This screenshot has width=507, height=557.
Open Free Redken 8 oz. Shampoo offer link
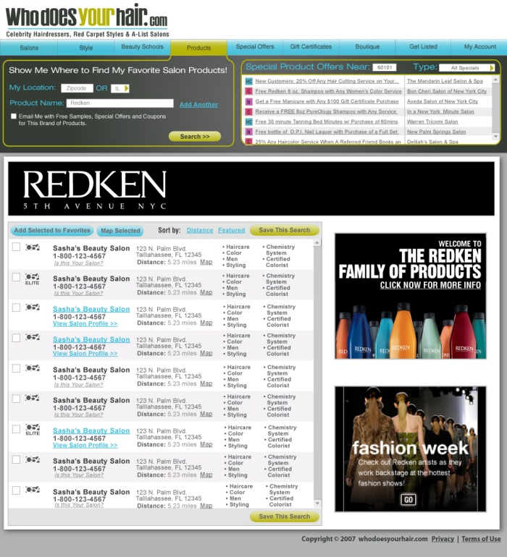[x=328, y=91]
